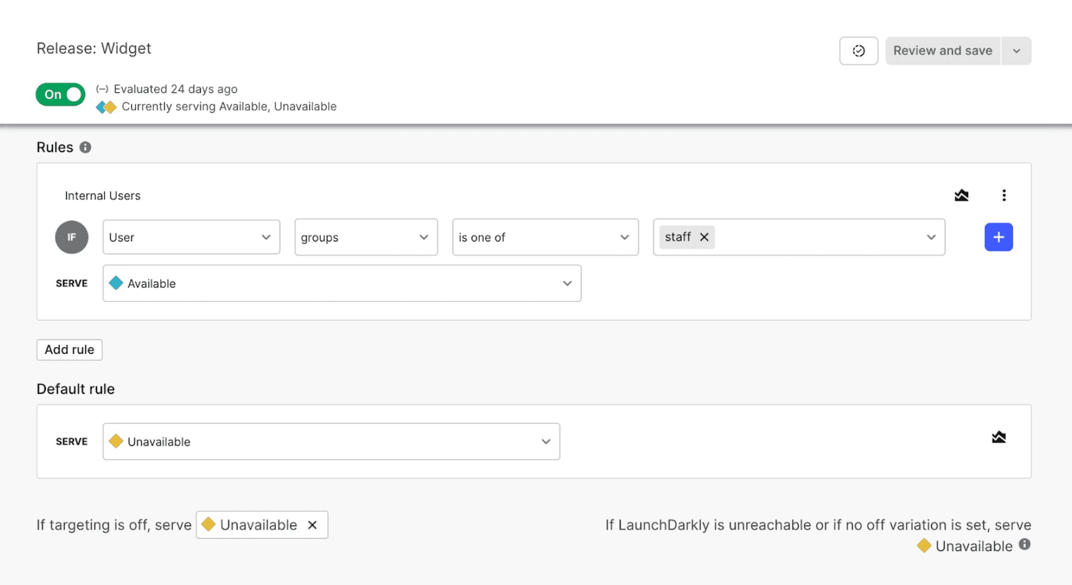Viewport: 1072px width, 585px height.
Task: Open the User context kind dropdown
Action: point(191,237)
